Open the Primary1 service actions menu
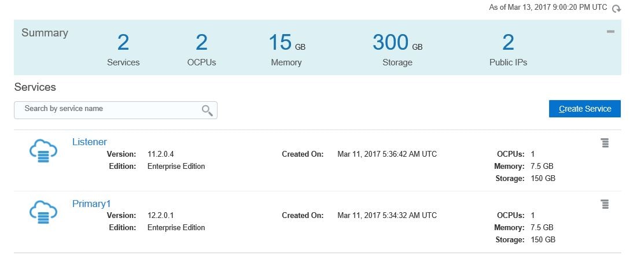The height and width of the screenshot is (266, 637). 605,204
